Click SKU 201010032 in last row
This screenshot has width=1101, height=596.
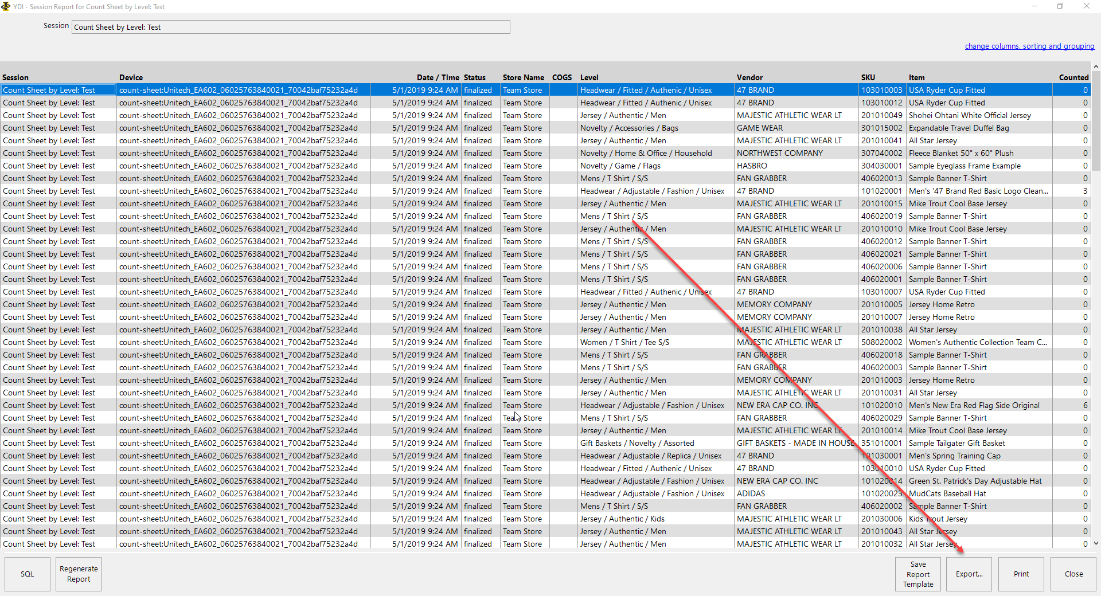881,544
